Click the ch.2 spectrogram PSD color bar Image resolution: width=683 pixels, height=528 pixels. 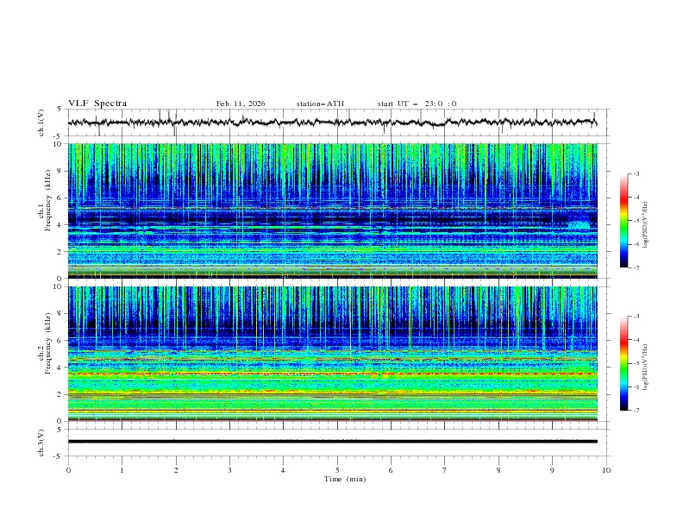tap(623, 363)
